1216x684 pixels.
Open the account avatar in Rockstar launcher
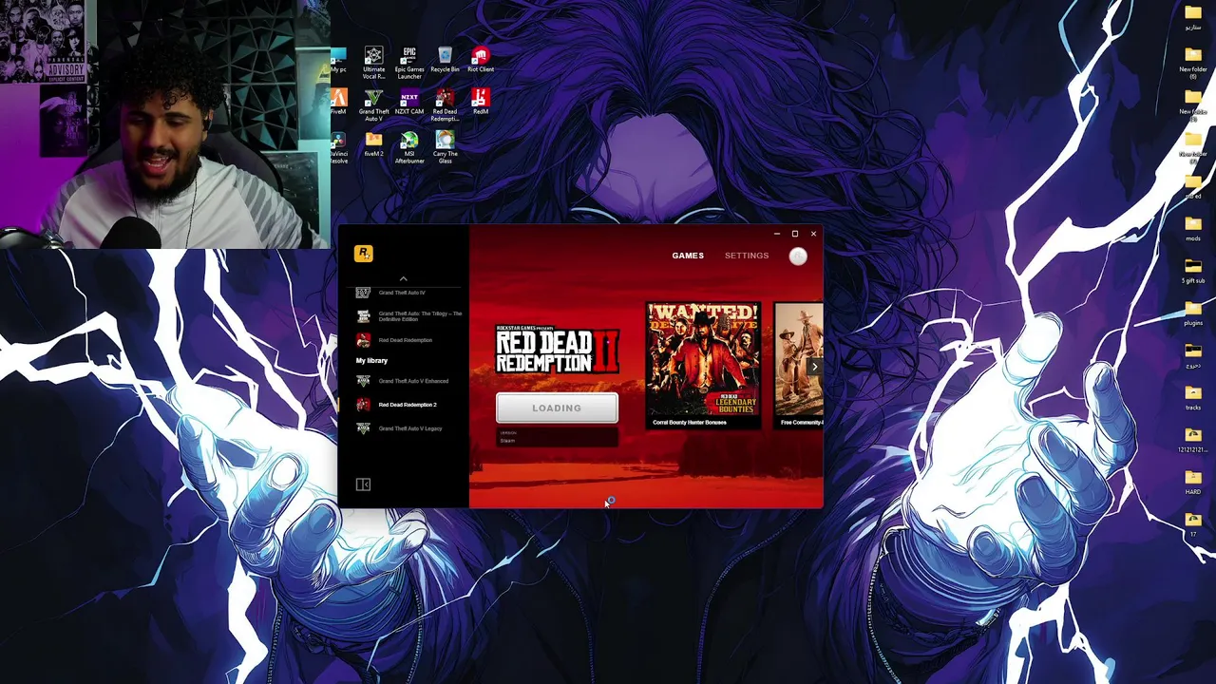coord(798,256)
